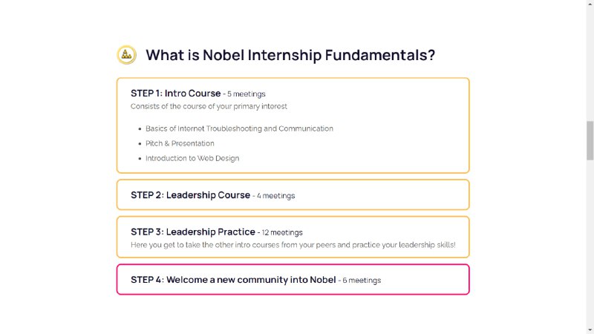594x334 pixels.
Task: Click the pyramid badge icon beside the heading
Action: click(126, 55)
